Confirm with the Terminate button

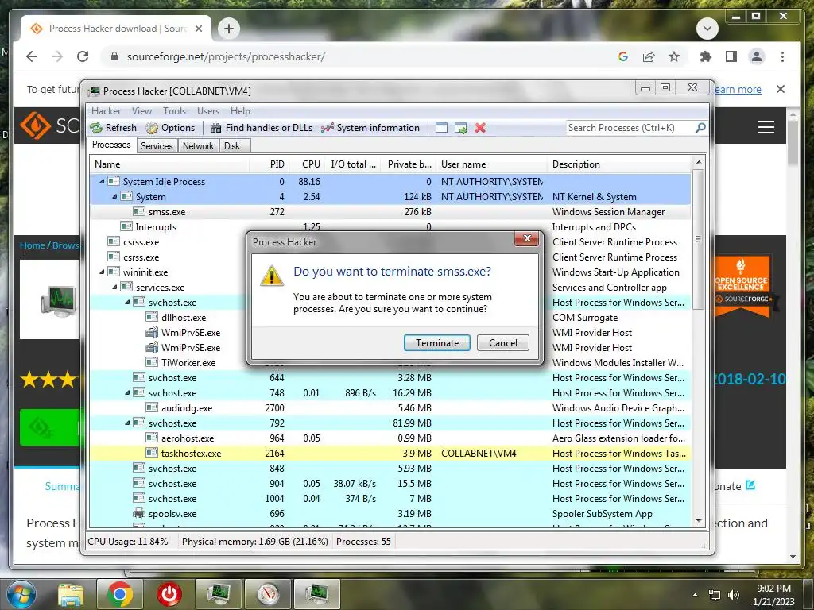click(437, 343)
